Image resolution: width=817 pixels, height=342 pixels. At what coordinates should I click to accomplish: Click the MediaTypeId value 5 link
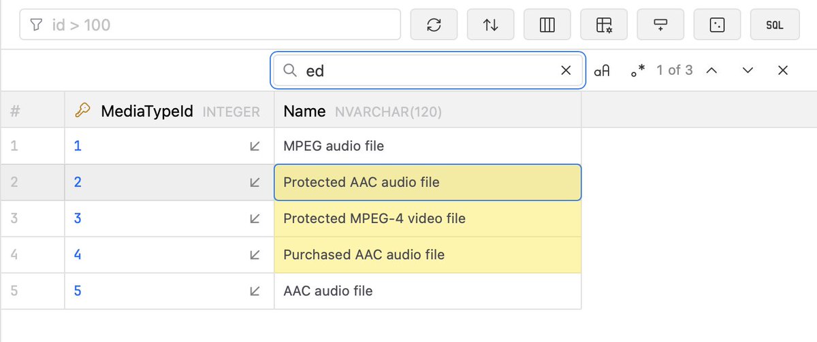[x=78, y=291]
